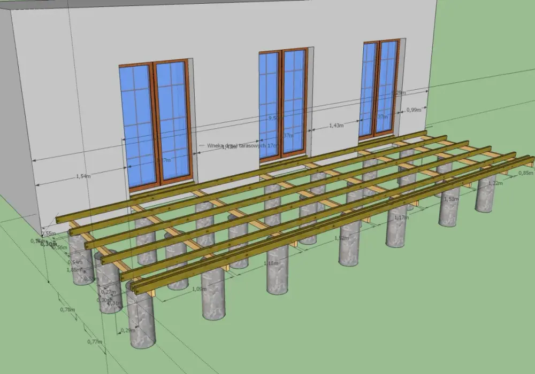Click the 1,18m dimension label
Screen dimensions: 535x374
271,263
